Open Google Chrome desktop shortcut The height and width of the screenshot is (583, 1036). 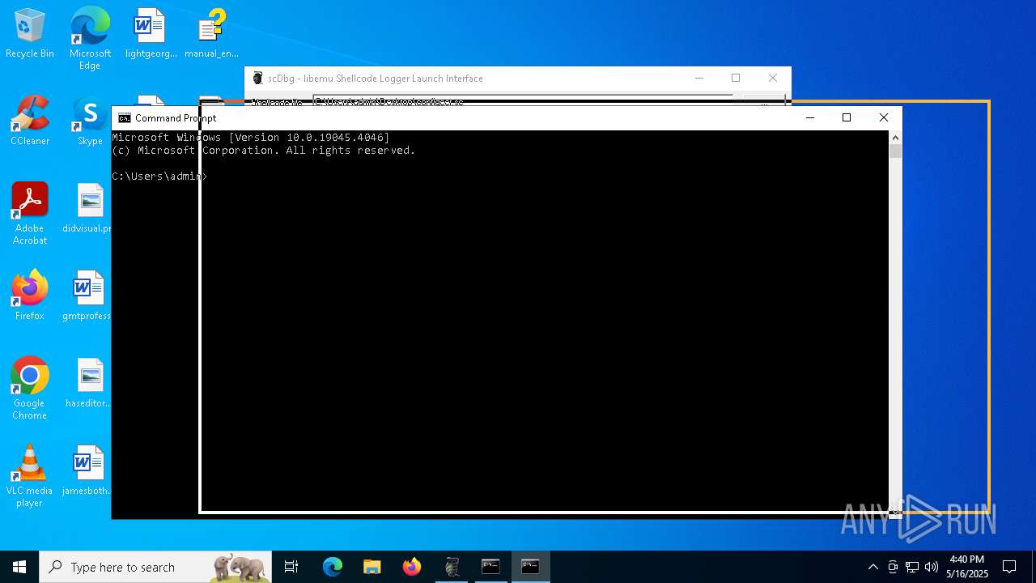pyautogui.click(x=30, y=389)
